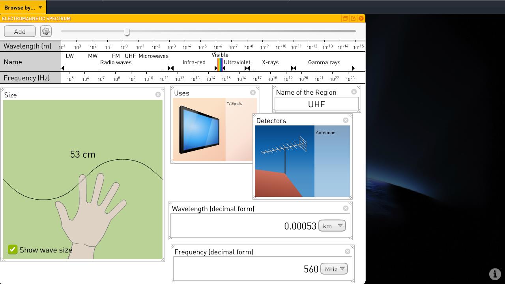Click the Name of the Region field showing UHF
Screen dimensions: 505x284
click(x=316, y=104)
